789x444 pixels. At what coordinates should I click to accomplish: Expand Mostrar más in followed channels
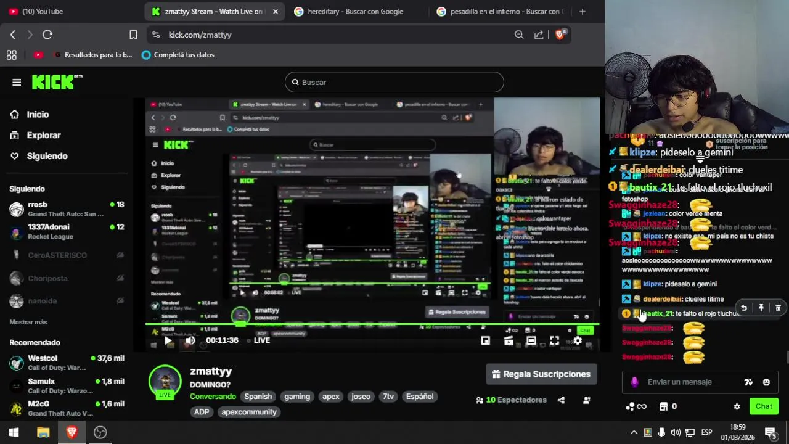coord(28,322)
